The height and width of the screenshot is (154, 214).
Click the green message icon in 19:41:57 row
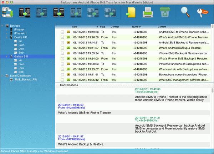(68, 48)
